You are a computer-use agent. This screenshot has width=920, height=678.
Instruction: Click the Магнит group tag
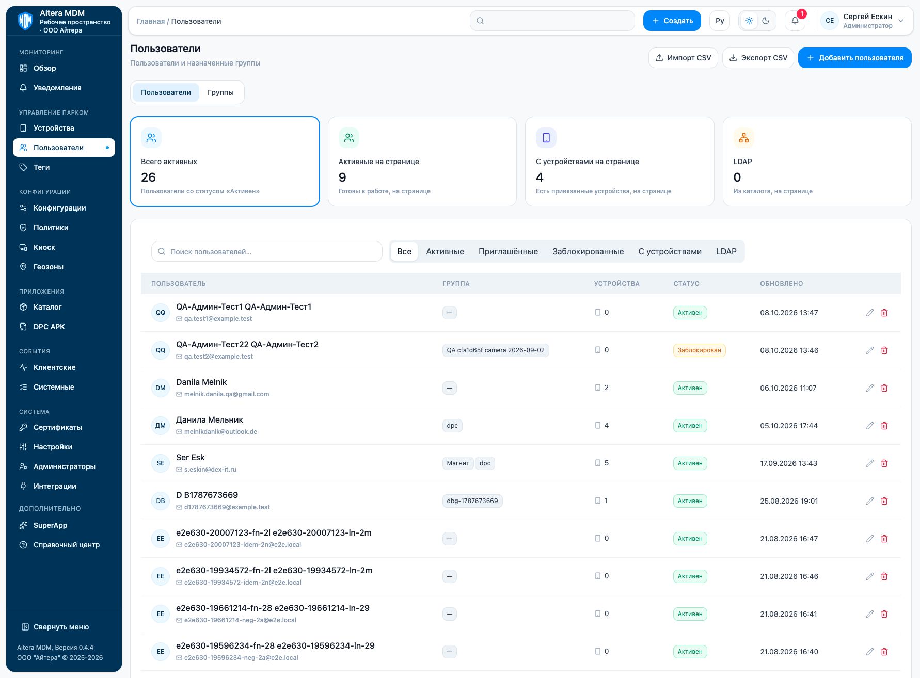tap(458, 463)
